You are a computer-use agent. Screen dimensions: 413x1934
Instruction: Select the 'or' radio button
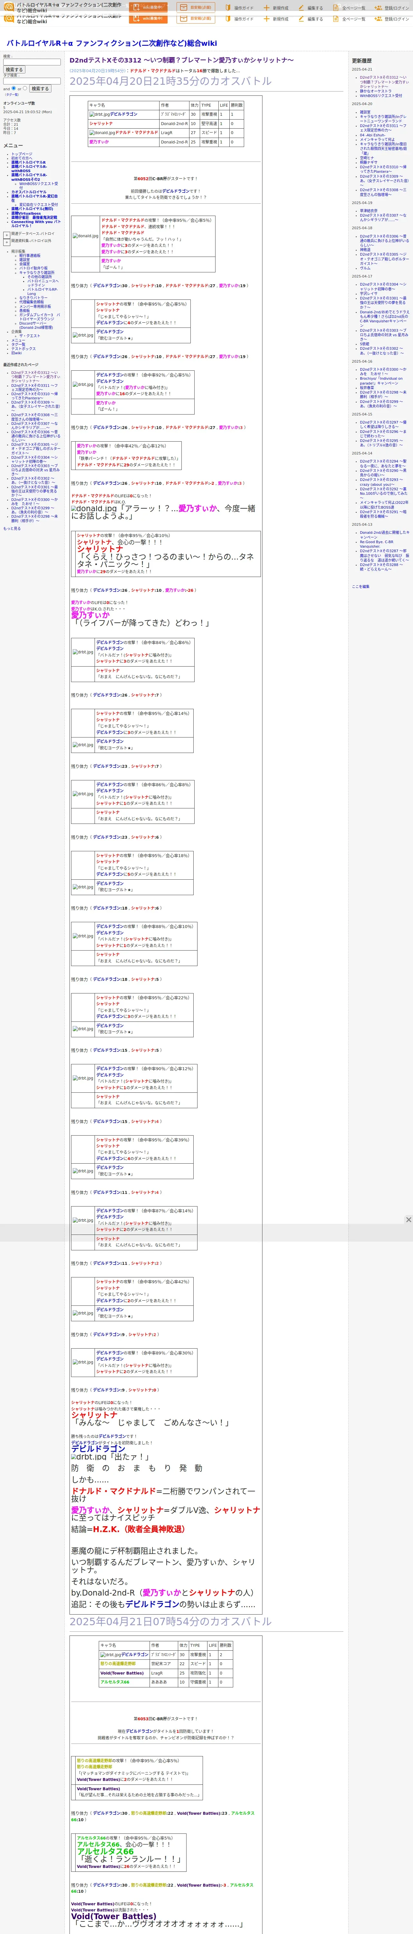click(25, 88)
